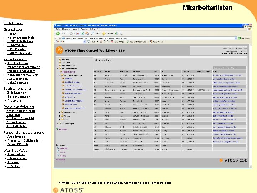Screen dimensions: 257x193
Task: Click the Online Hilfe link
Action: click(60, 160)
